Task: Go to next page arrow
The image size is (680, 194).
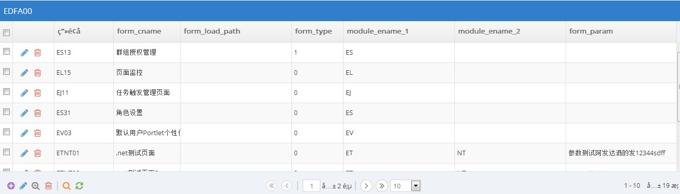Action: click(x=366, y=186)
